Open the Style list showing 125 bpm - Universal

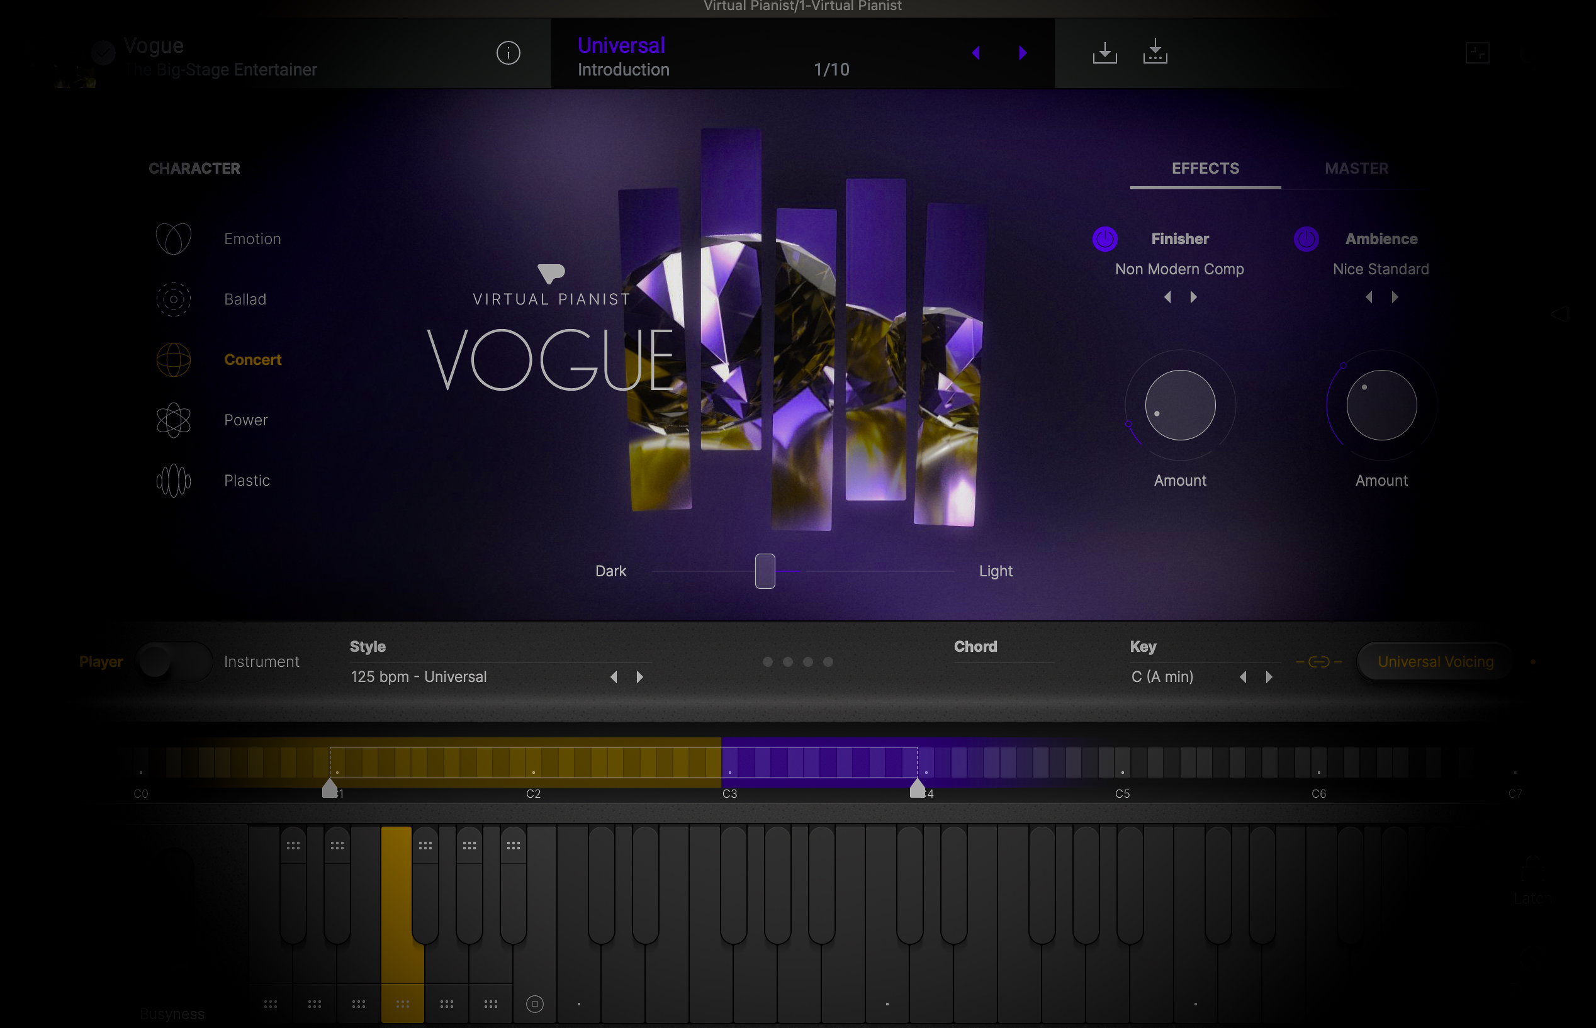coord(419,677)
